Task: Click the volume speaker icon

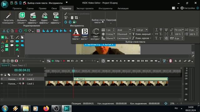Action: 82,61
